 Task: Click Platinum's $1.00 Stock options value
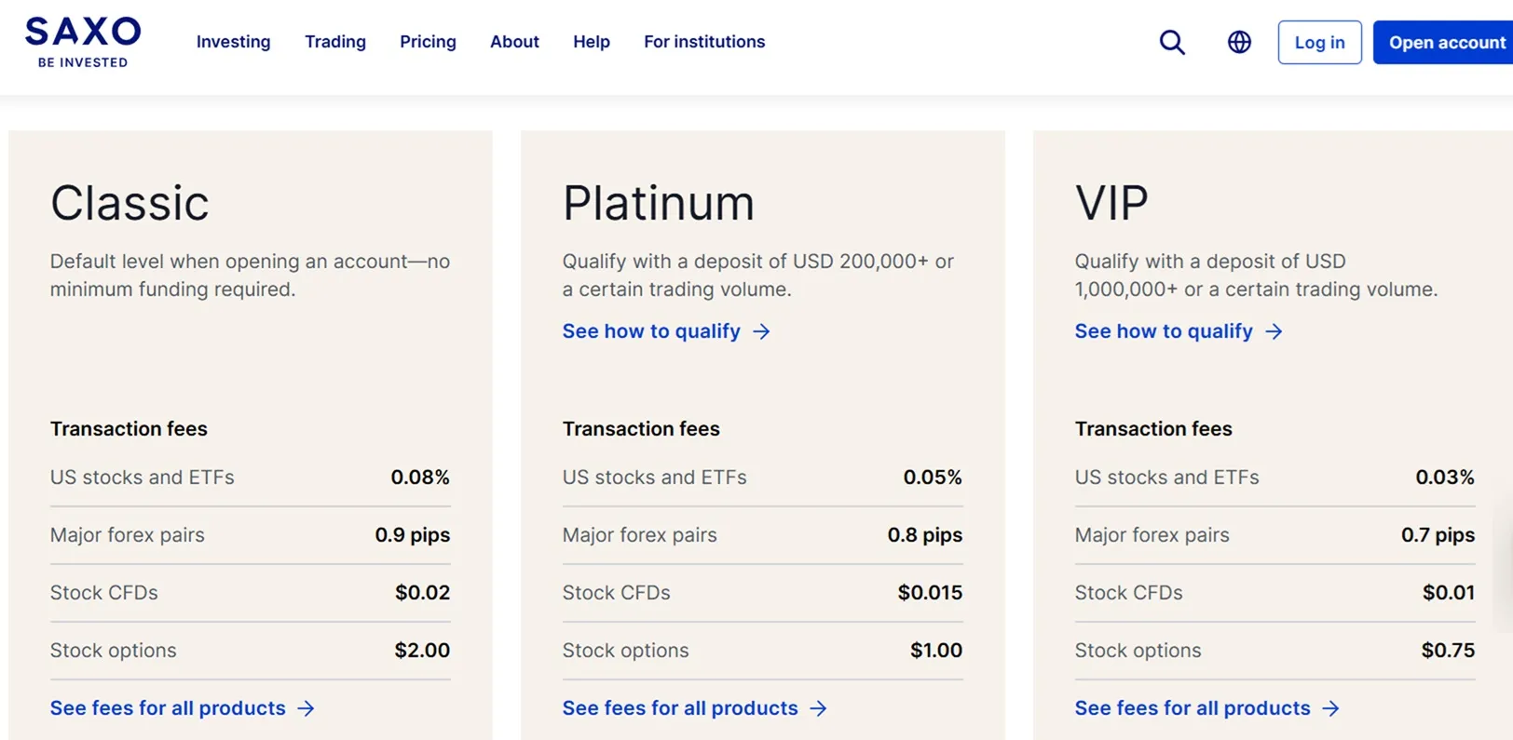pos(936,651)
